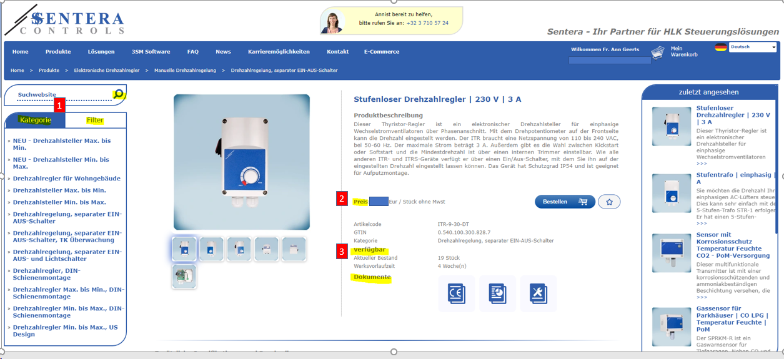This screenshot has height=359, width=784.
Task: Select the fifth product thumbnail
Action: click(294, 249)
